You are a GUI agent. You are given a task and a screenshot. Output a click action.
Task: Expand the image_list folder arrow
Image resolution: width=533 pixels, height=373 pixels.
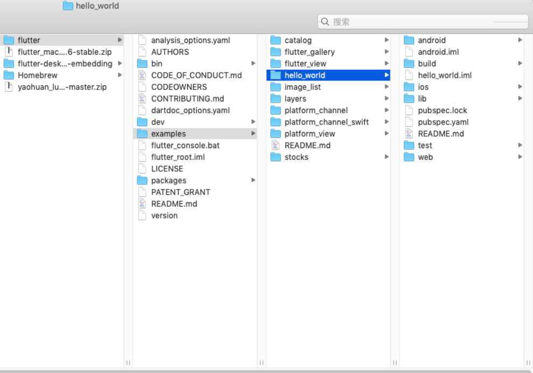387,87
